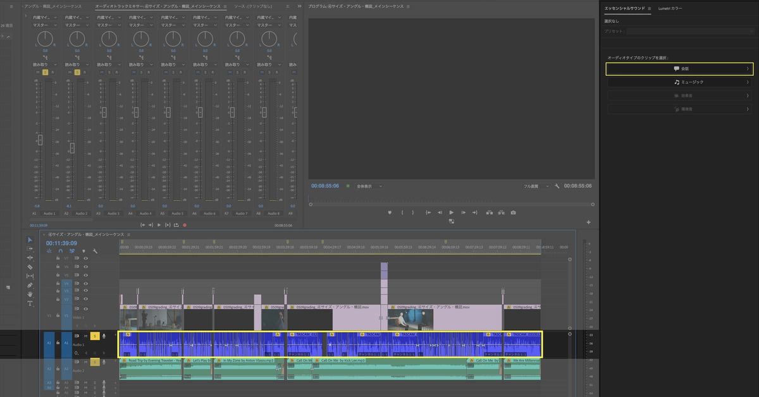The width and height of the screenshot is (759, 397).
Task: Click the Export Frame camera icon in Program monitor
Action: pos(513,212)
